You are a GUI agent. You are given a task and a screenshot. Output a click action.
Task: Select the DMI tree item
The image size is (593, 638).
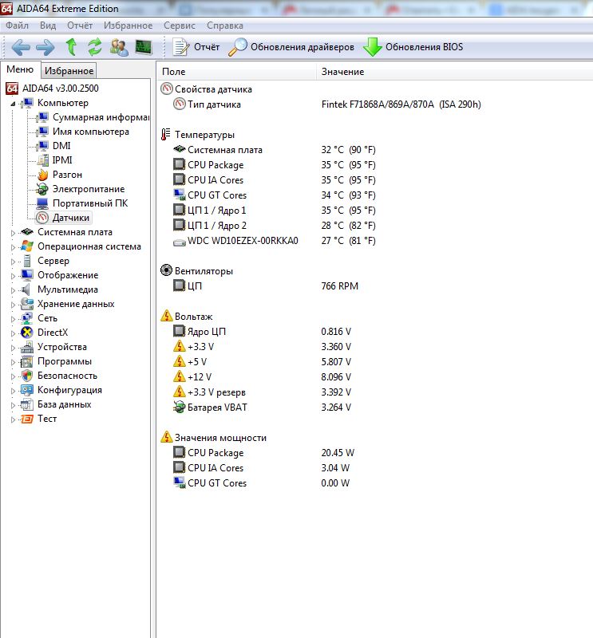(x=61, y=146)
